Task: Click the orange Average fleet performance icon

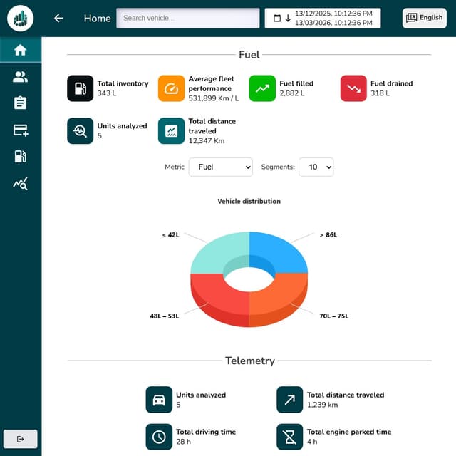Action: [x=171, y=88]
